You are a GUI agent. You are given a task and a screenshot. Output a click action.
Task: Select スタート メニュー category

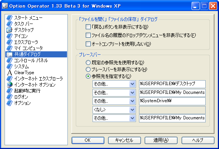click(x=28, y=18)
